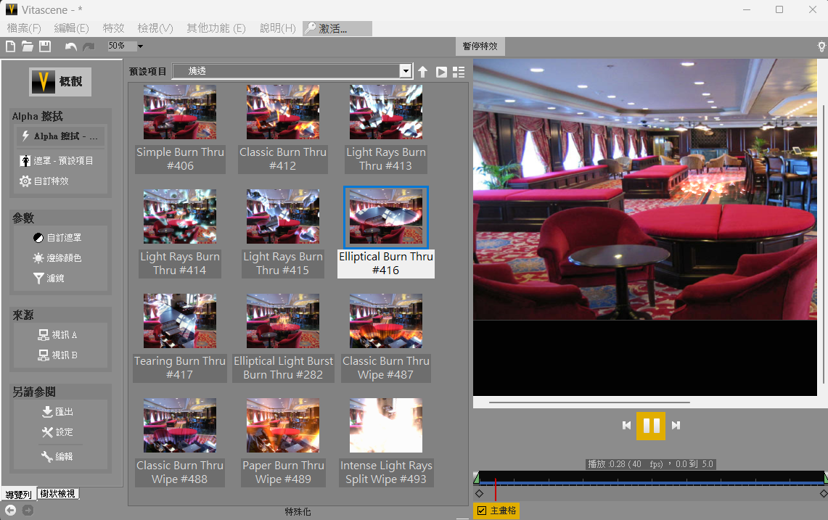Open 設定 settings item
Viewport: 828px width, 520px height.
pos(57,432)
